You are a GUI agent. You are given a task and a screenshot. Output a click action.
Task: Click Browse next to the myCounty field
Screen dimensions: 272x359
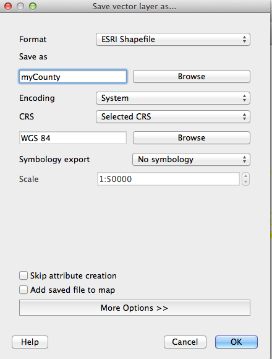click(192, 77)
